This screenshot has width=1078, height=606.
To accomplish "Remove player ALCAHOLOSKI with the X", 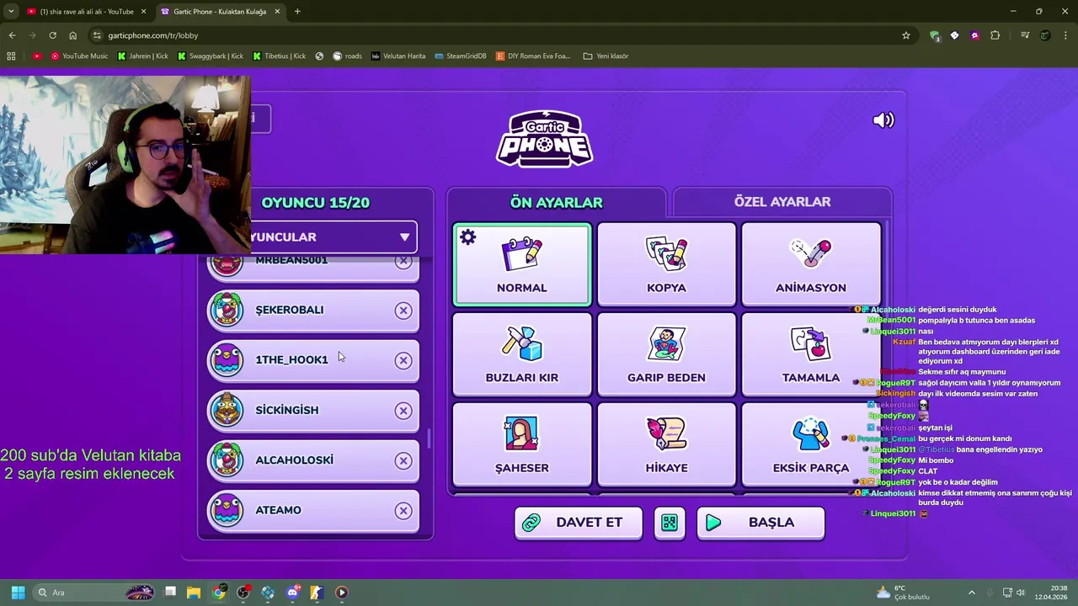I will [403, 460].
